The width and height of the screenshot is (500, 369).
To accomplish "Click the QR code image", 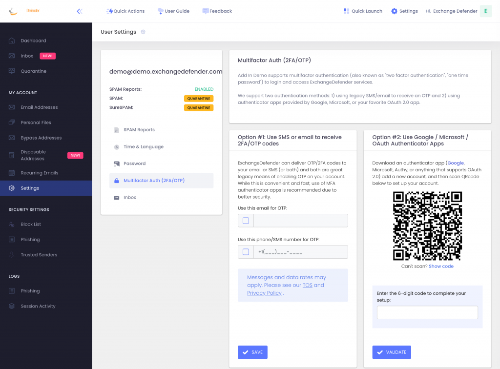I will [427, 226].
